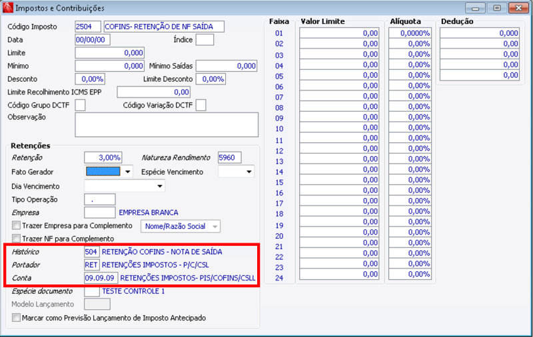Click the Limite Recolhimento ICMS EPP field
The width and height of the screenshot is (533, 337).
point(154,92)
